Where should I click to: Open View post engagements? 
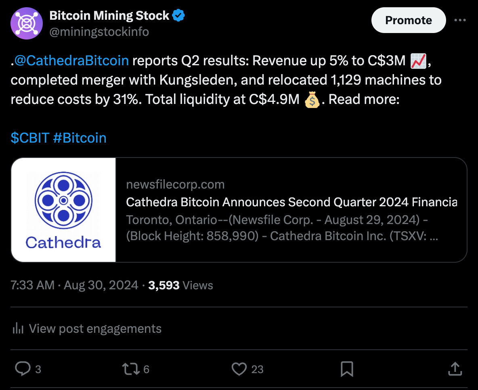pyautogui.click(x=95, y=328)
